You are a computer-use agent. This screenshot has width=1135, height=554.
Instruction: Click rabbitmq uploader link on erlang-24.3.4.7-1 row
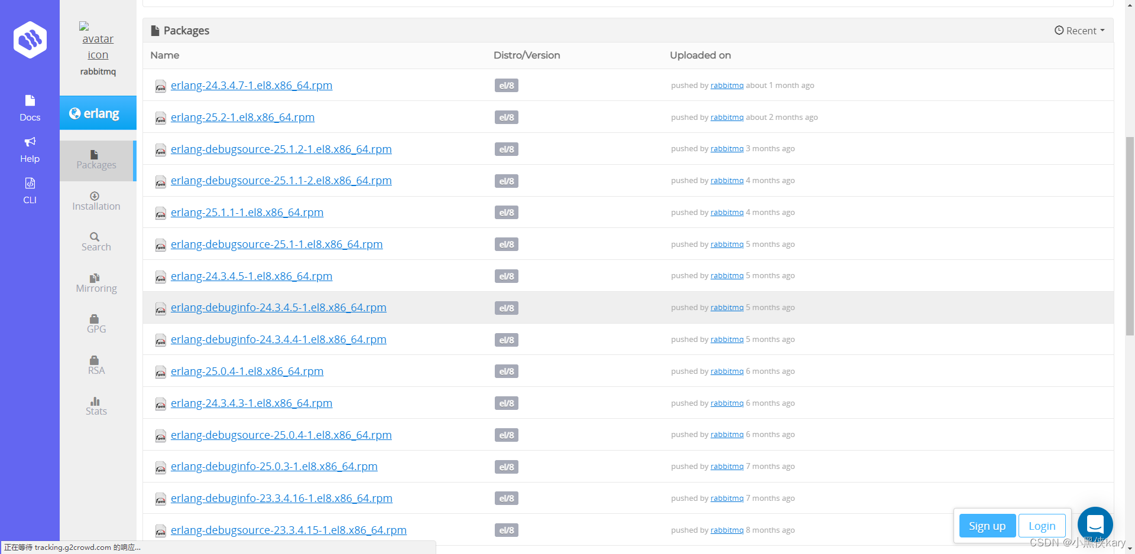click(x=727, y=86)
